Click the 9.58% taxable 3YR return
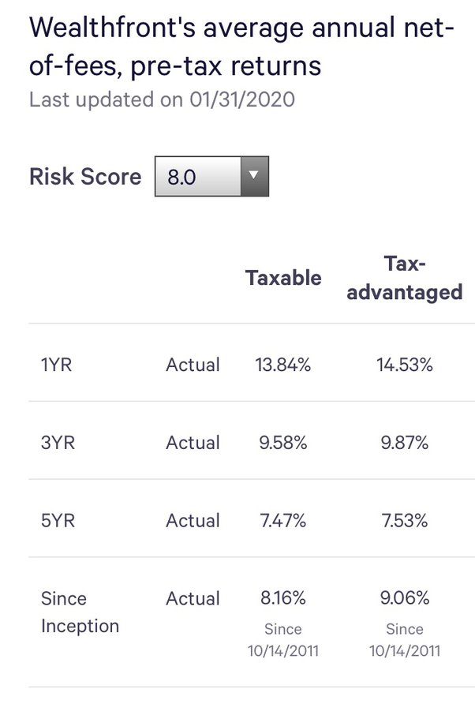This screenshot has height=704, width=475. click(282, 443)
